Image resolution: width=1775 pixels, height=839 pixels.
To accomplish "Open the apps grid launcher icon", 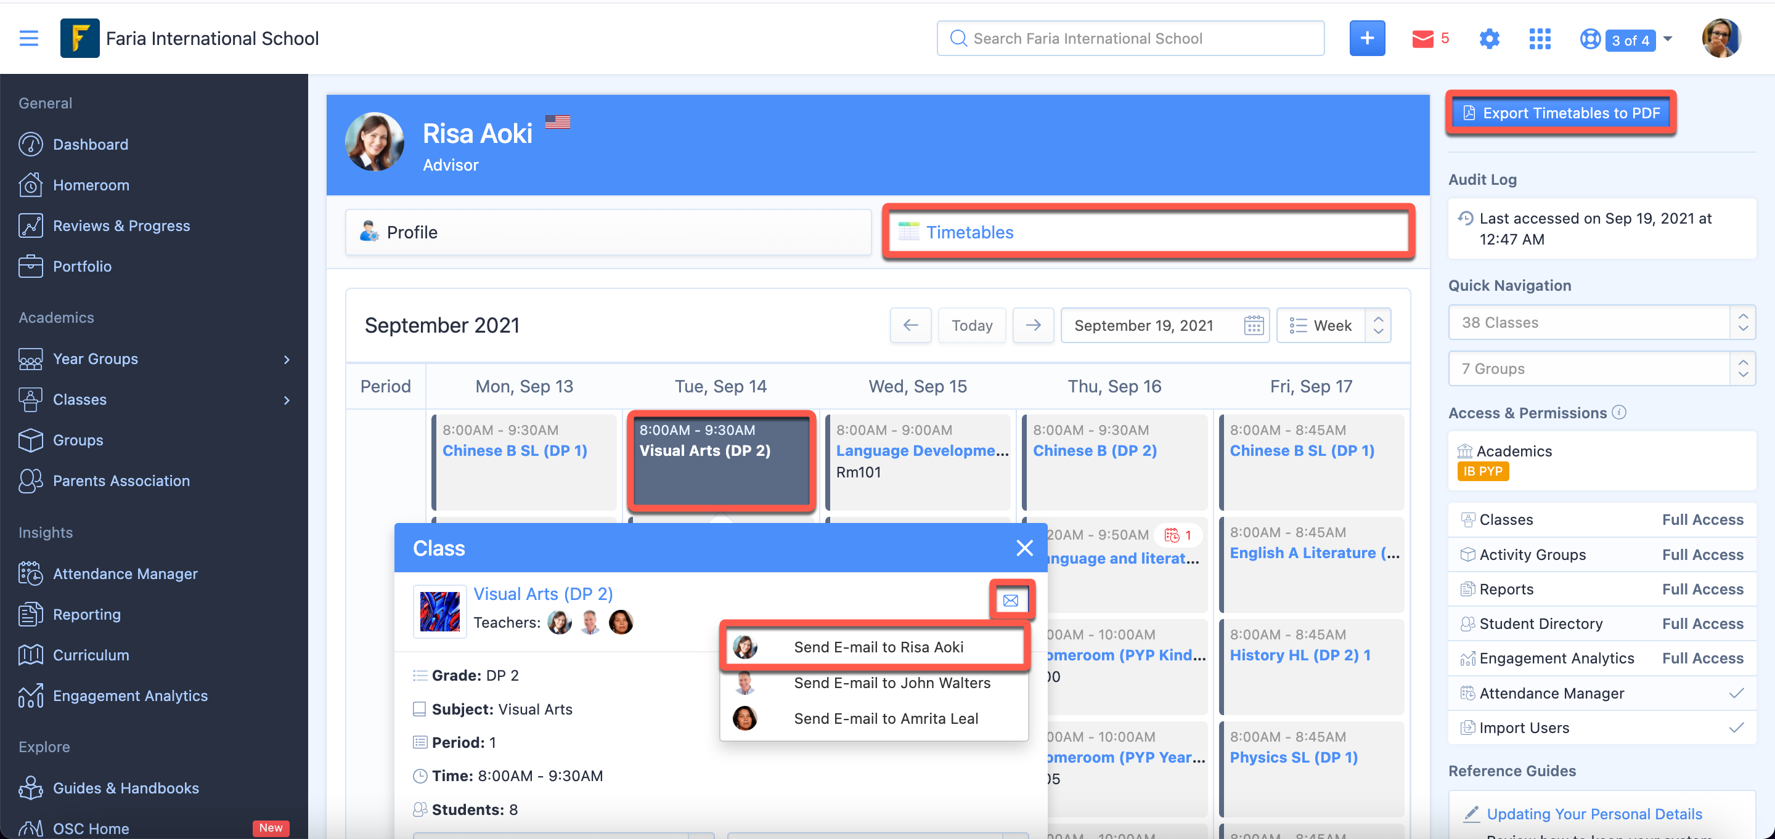I will [x=1540, y=39].
